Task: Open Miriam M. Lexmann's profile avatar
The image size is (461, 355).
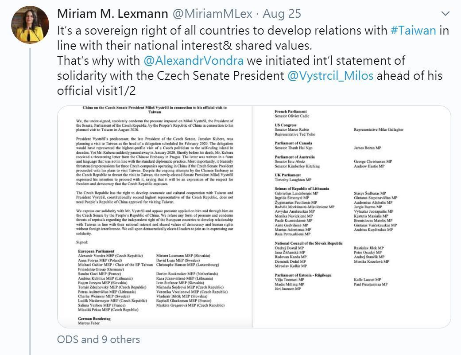Action: 30,25
